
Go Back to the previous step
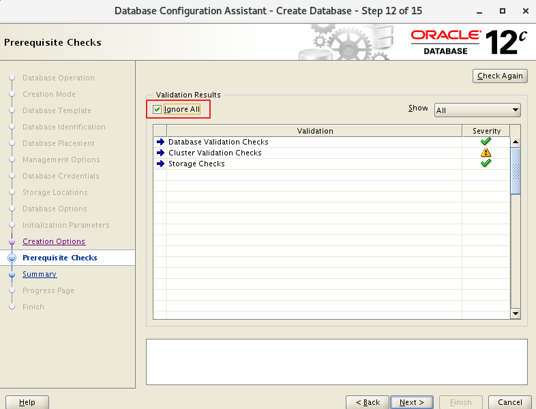coord(368,402)
